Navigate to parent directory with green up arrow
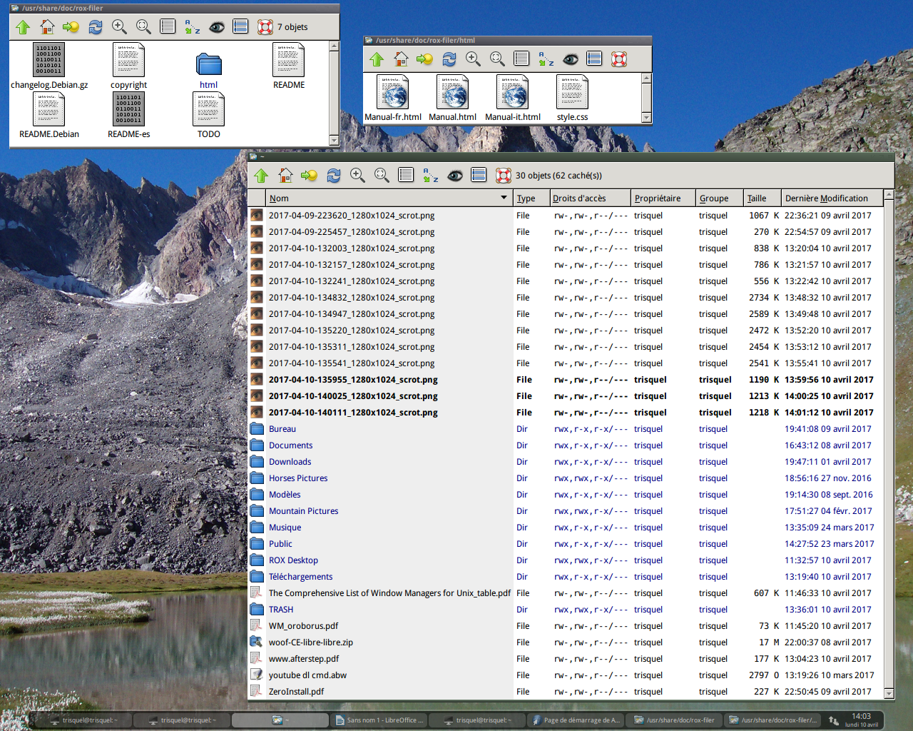This screenshot has width=913, height=731. [262, 174]
